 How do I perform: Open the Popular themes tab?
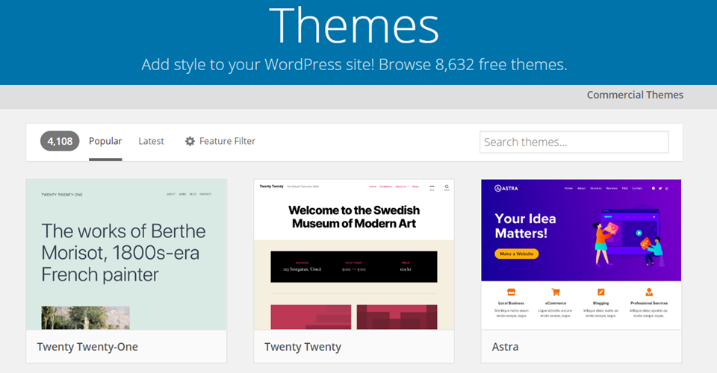tap(105, 141)
